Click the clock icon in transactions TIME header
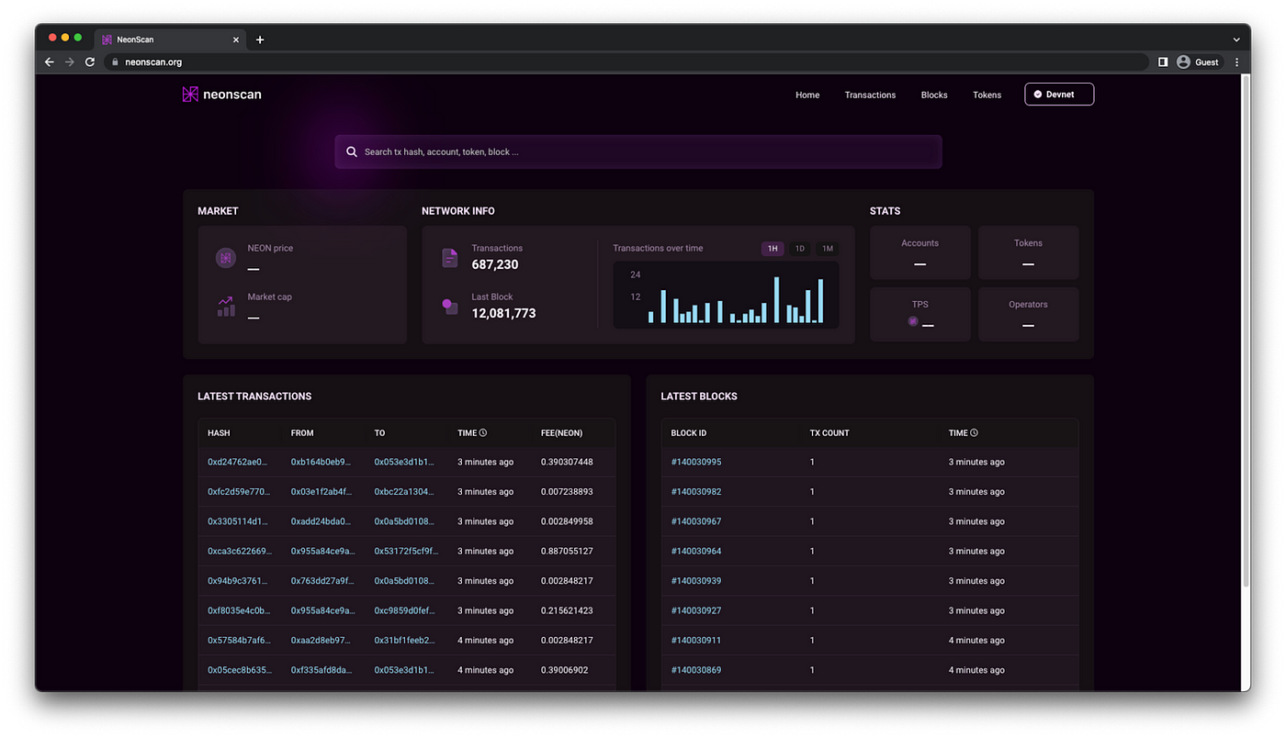Screen dimensions: 1286x738 click(483, 432)
